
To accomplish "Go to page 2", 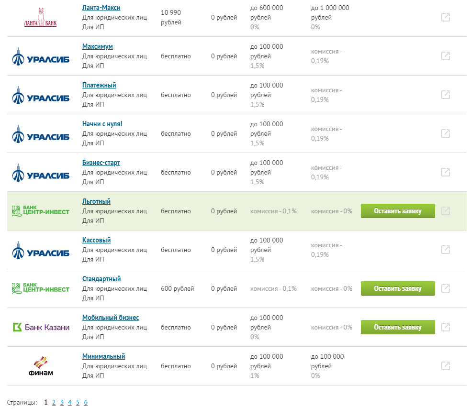I will [x=54, y=402].
